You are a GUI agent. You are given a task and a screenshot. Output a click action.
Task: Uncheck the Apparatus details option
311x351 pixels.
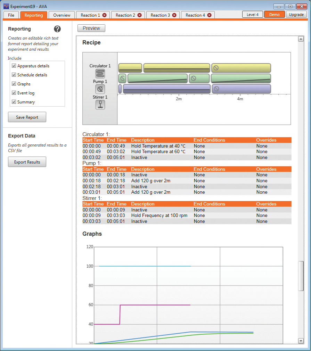click(14, 66)
